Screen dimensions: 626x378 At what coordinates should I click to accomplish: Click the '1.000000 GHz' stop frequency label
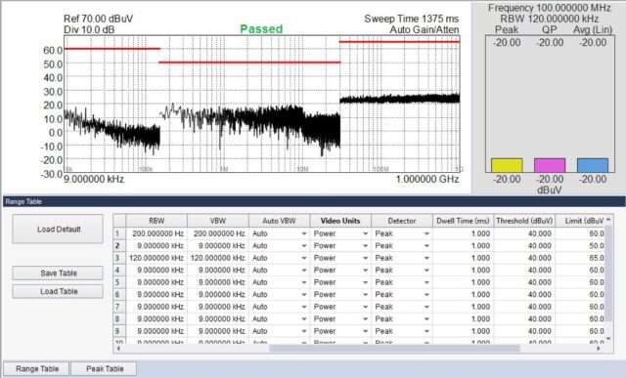(427, 179)
